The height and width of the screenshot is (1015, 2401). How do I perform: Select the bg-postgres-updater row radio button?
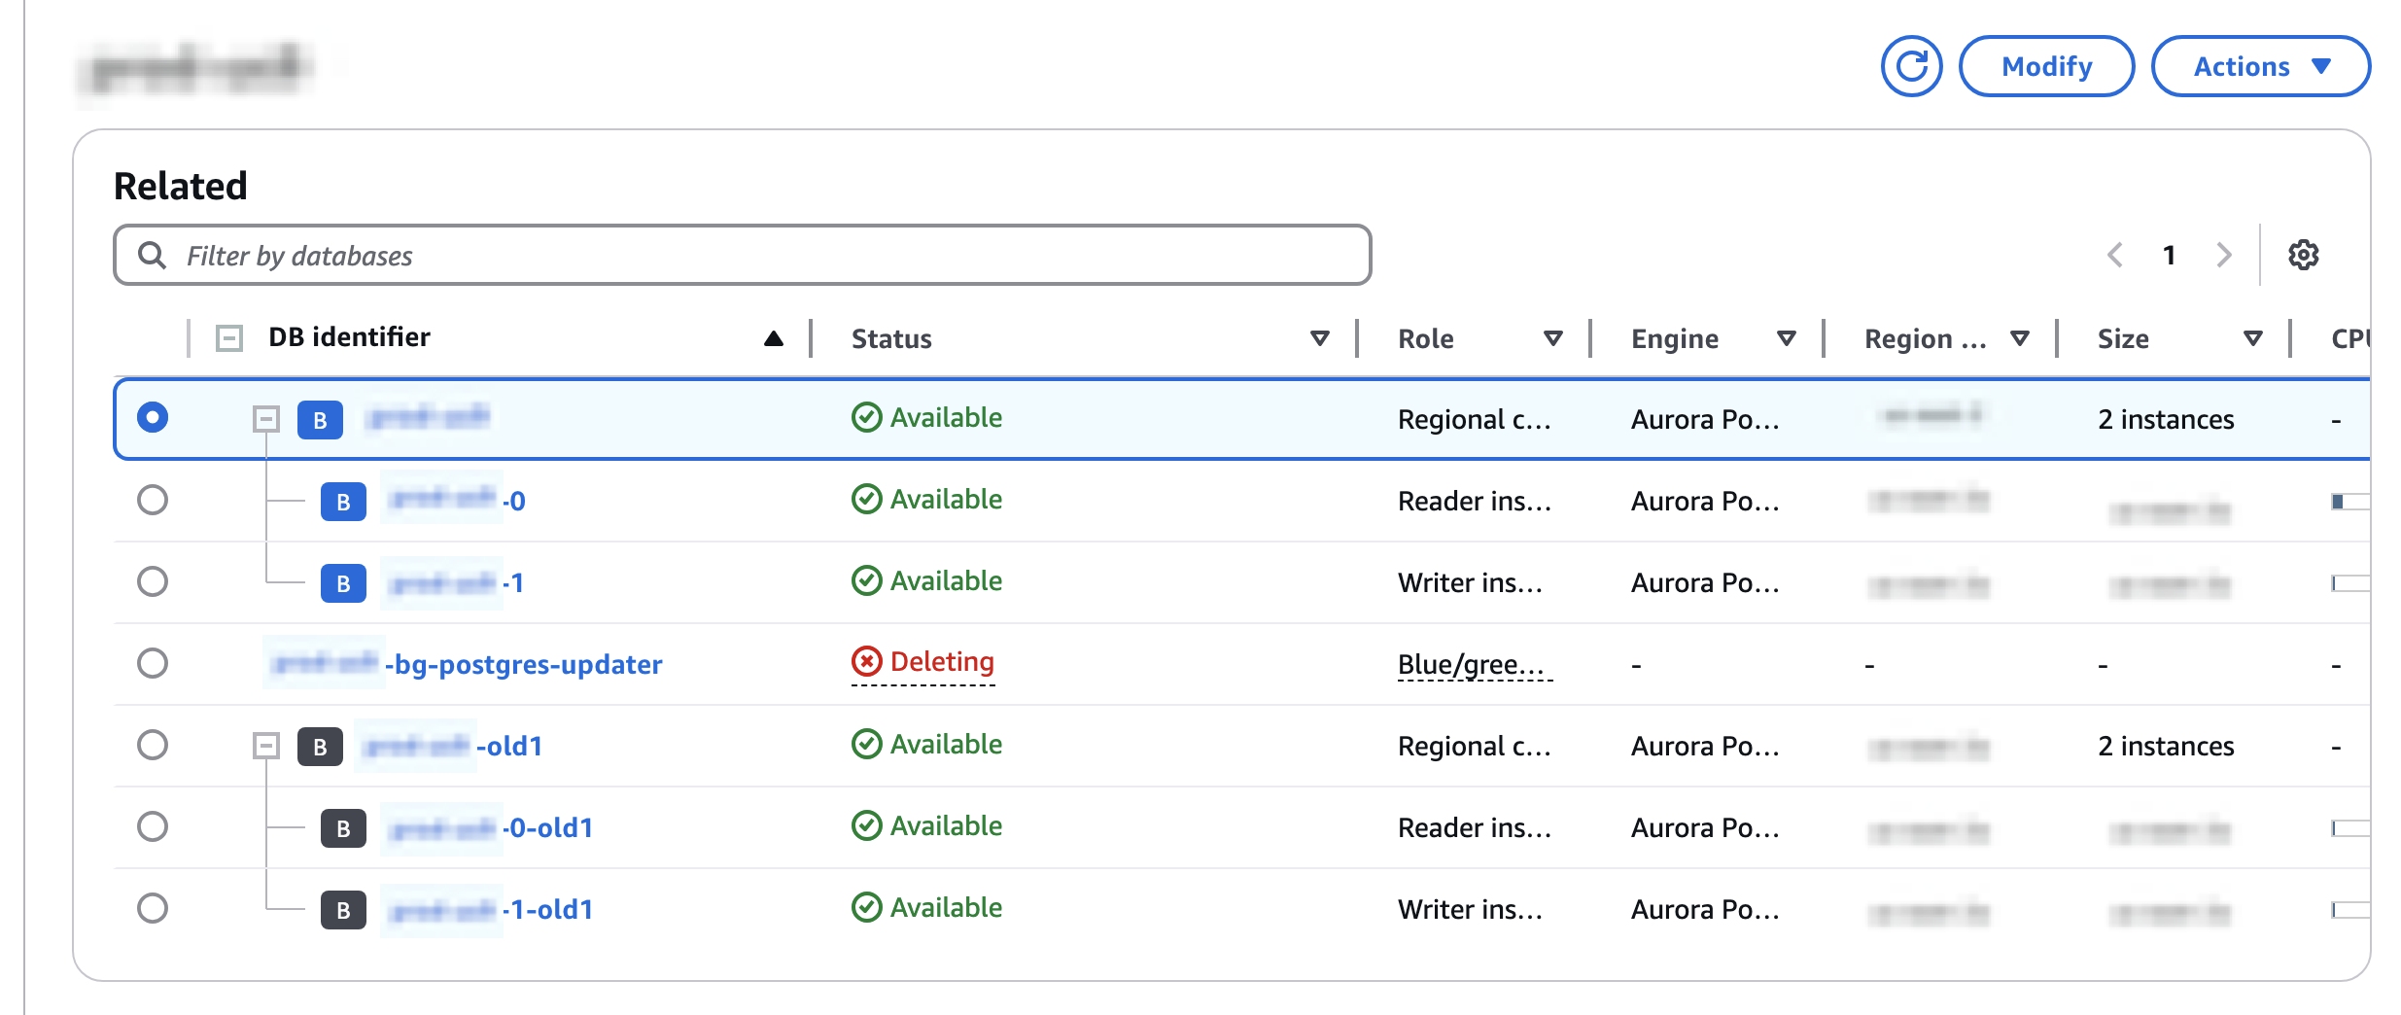tap(153, 663)
